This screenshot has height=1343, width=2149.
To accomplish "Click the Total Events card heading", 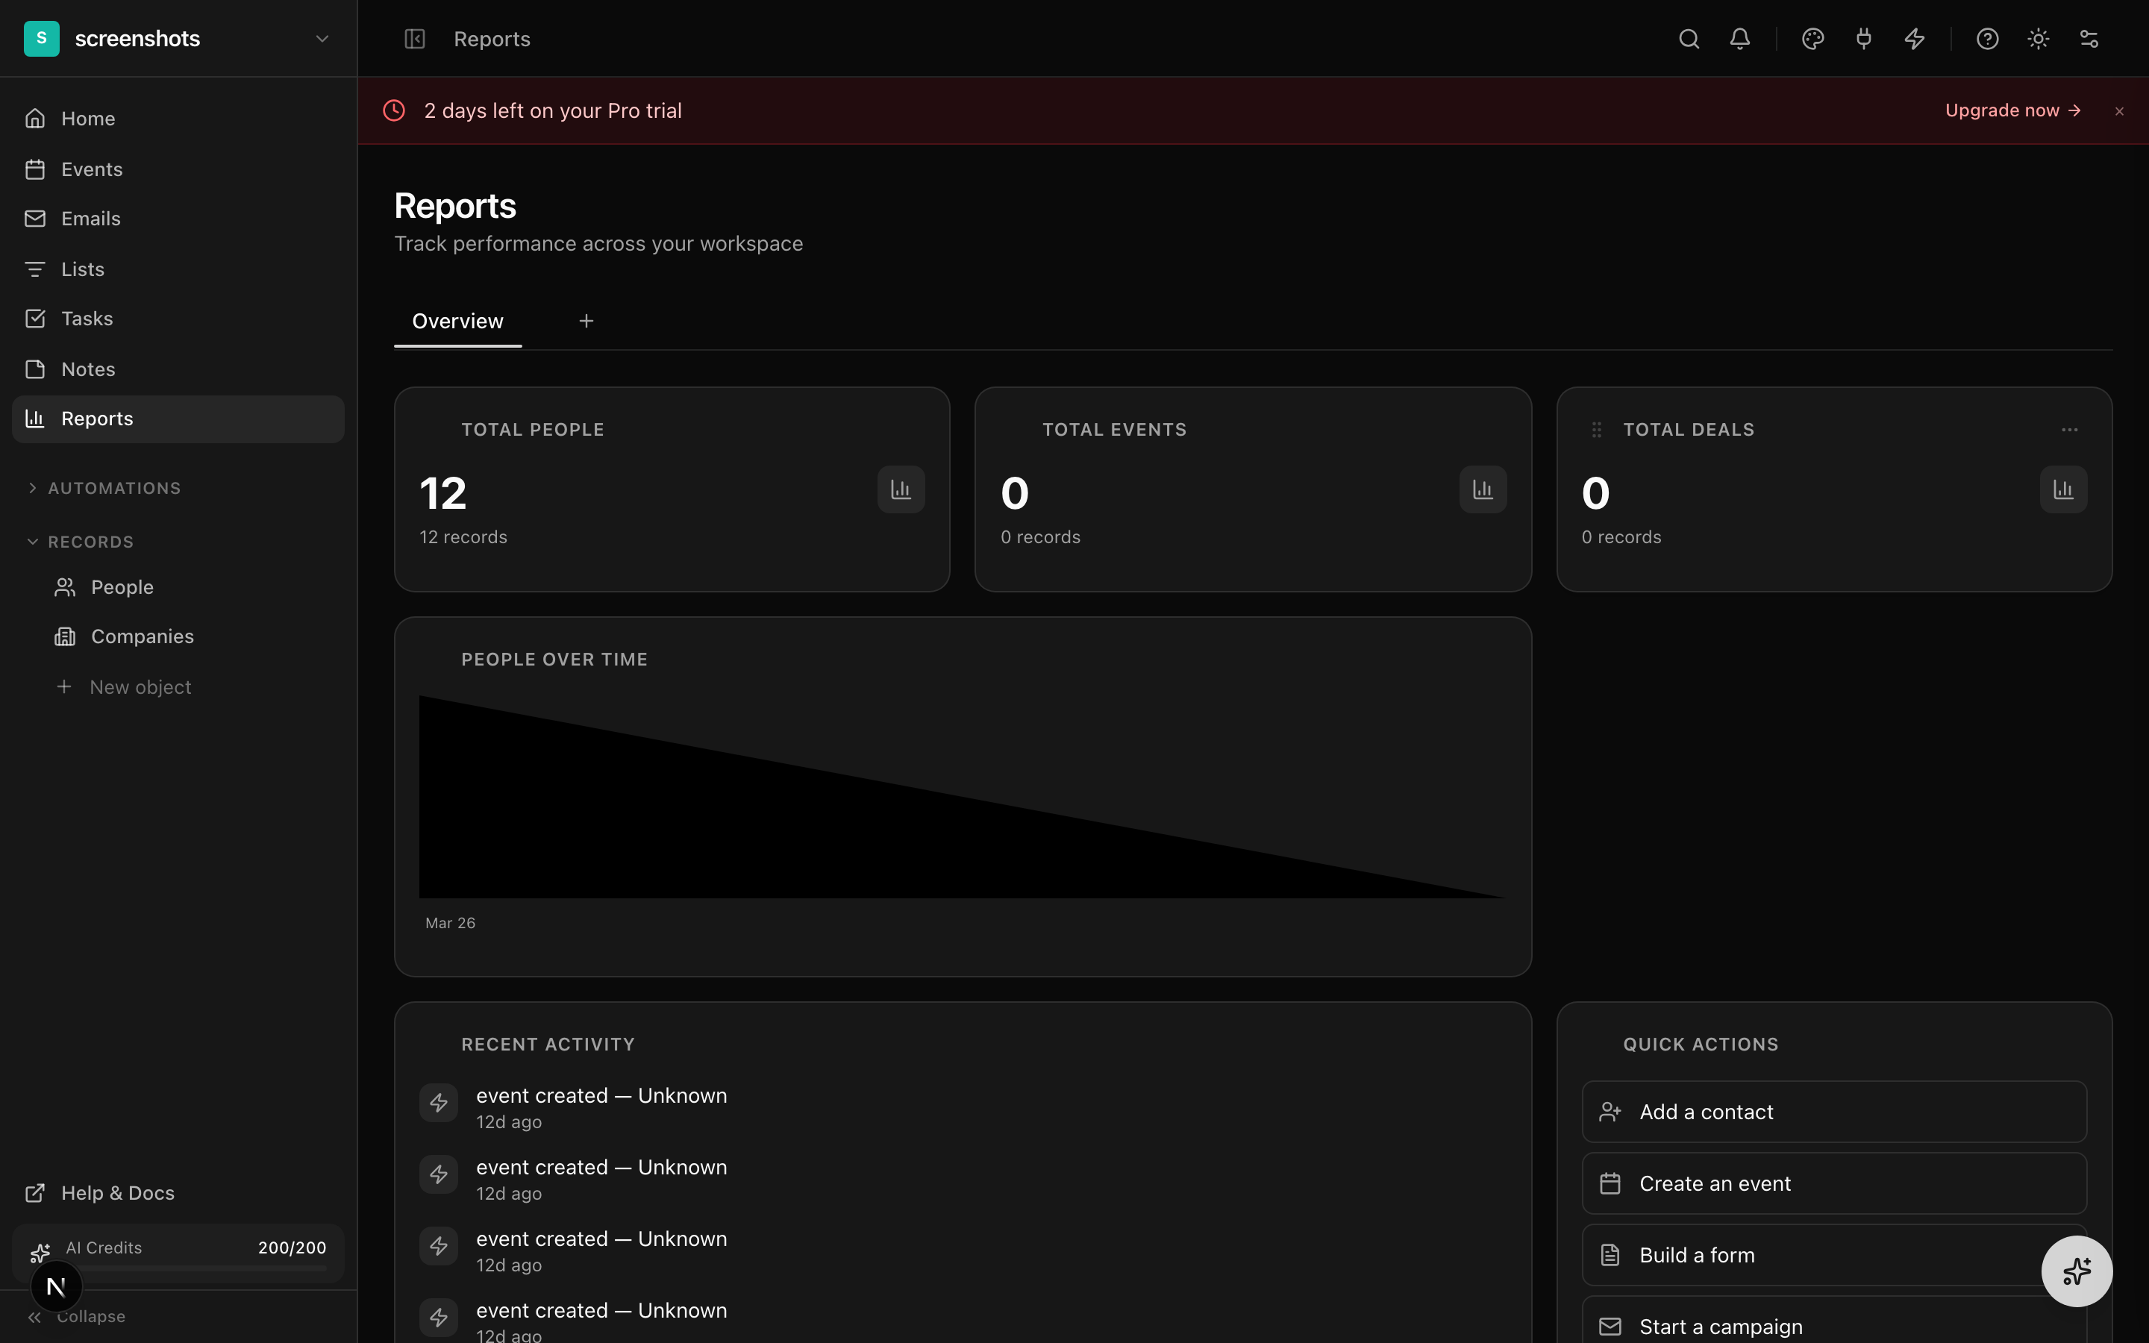I will coord(1113,430).
